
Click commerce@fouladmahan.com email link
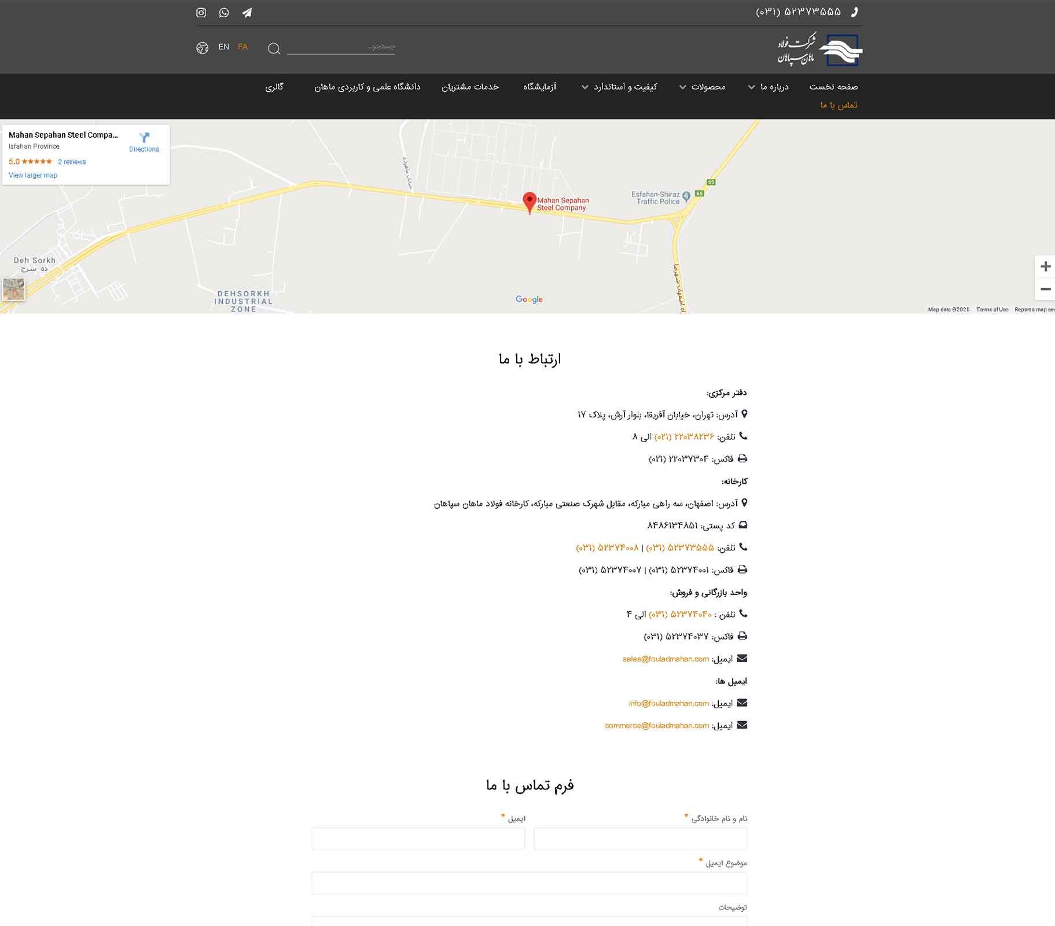coord(657,725)
